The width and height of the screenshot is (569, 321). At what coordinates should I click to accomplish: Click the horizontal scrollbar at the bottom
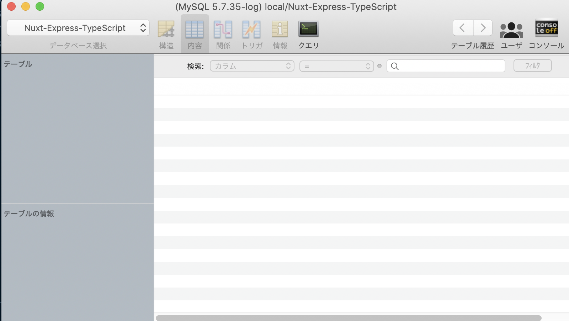(x=349, y=318)
